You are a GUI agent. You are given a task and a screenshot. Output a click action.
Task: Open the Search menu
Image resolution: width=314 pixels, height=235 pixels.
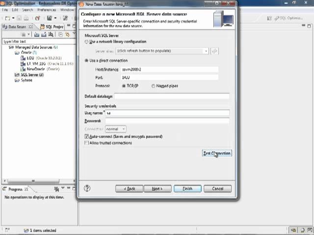pos(27,10)
